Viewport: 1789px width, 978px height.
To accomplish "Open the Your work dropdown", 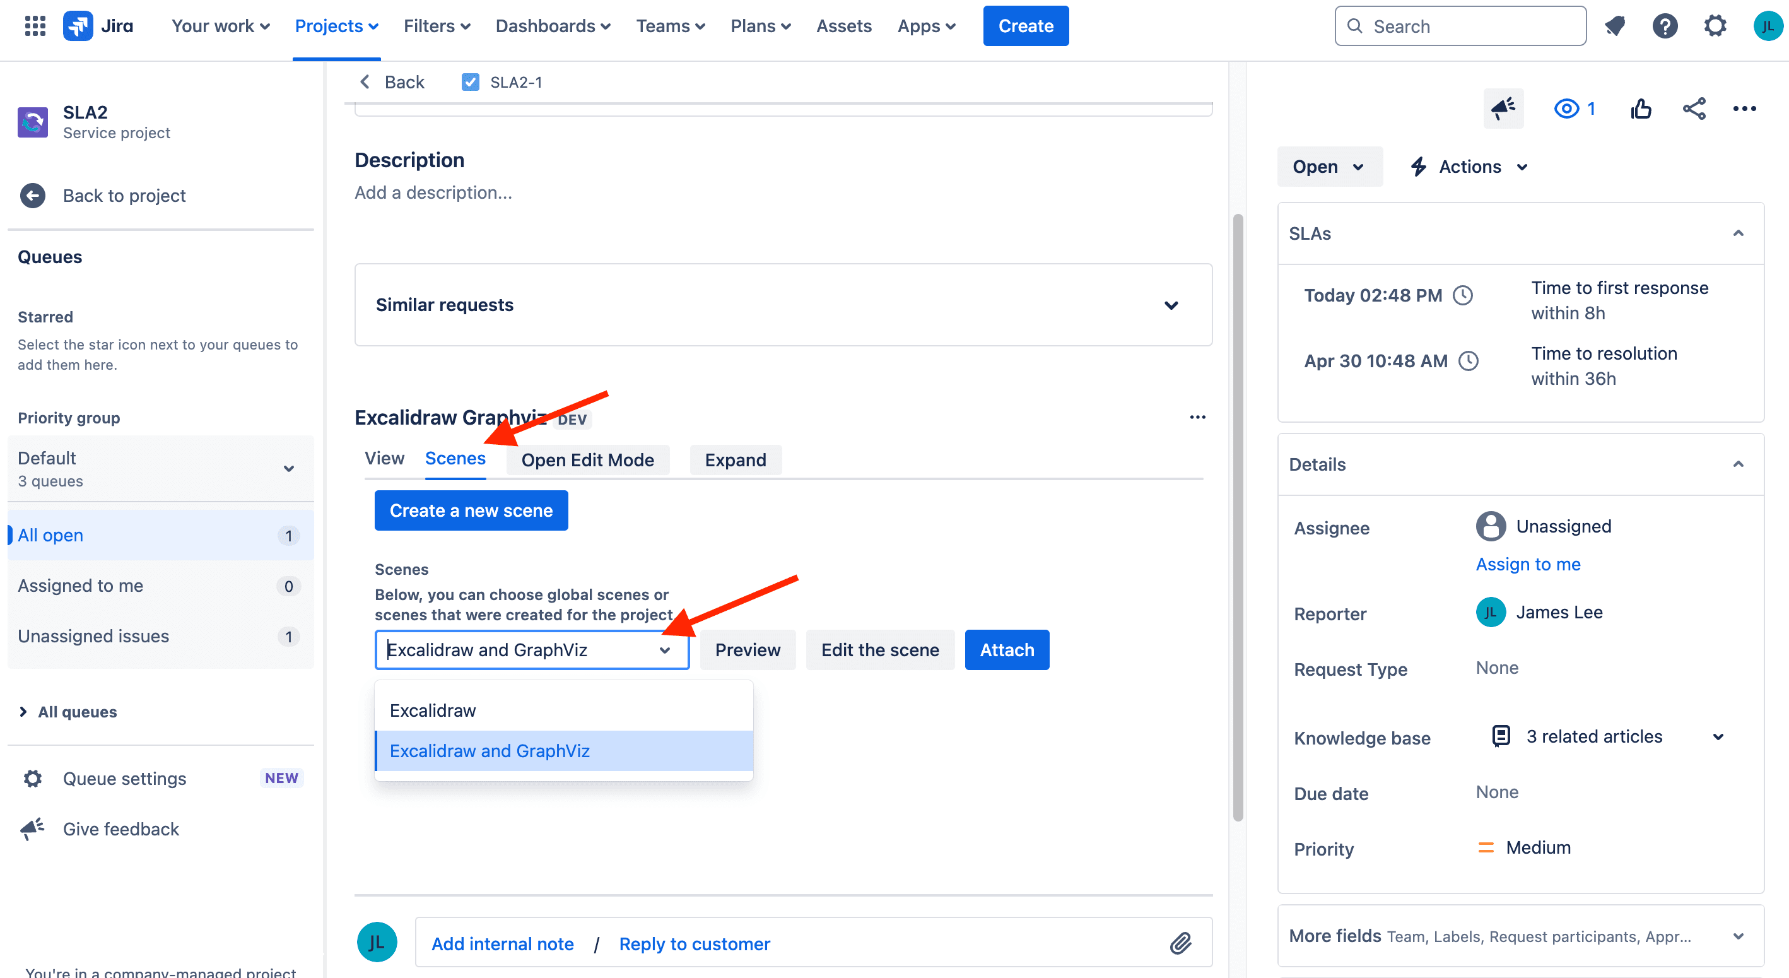I will [x=220, y=27].
